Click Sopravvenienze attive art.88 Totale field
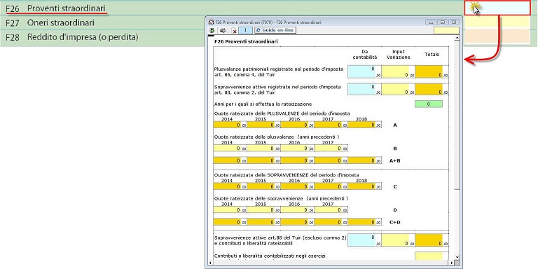 pos(432,240)
